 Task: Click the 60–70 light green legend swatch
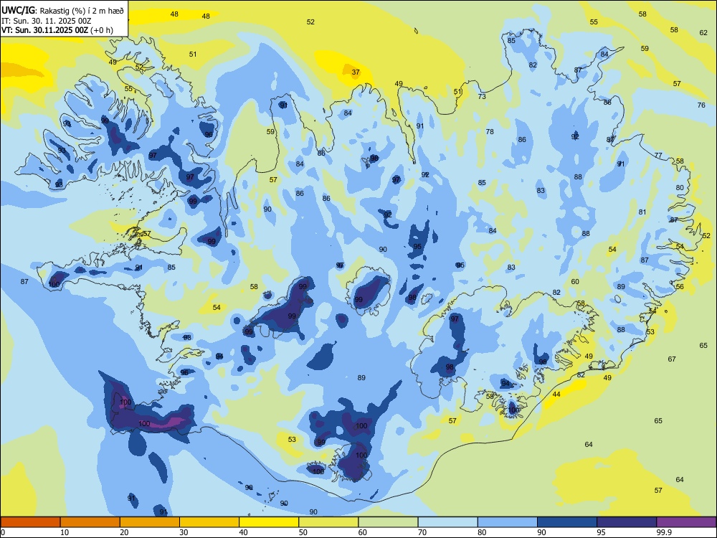click(x=388, y=522)
